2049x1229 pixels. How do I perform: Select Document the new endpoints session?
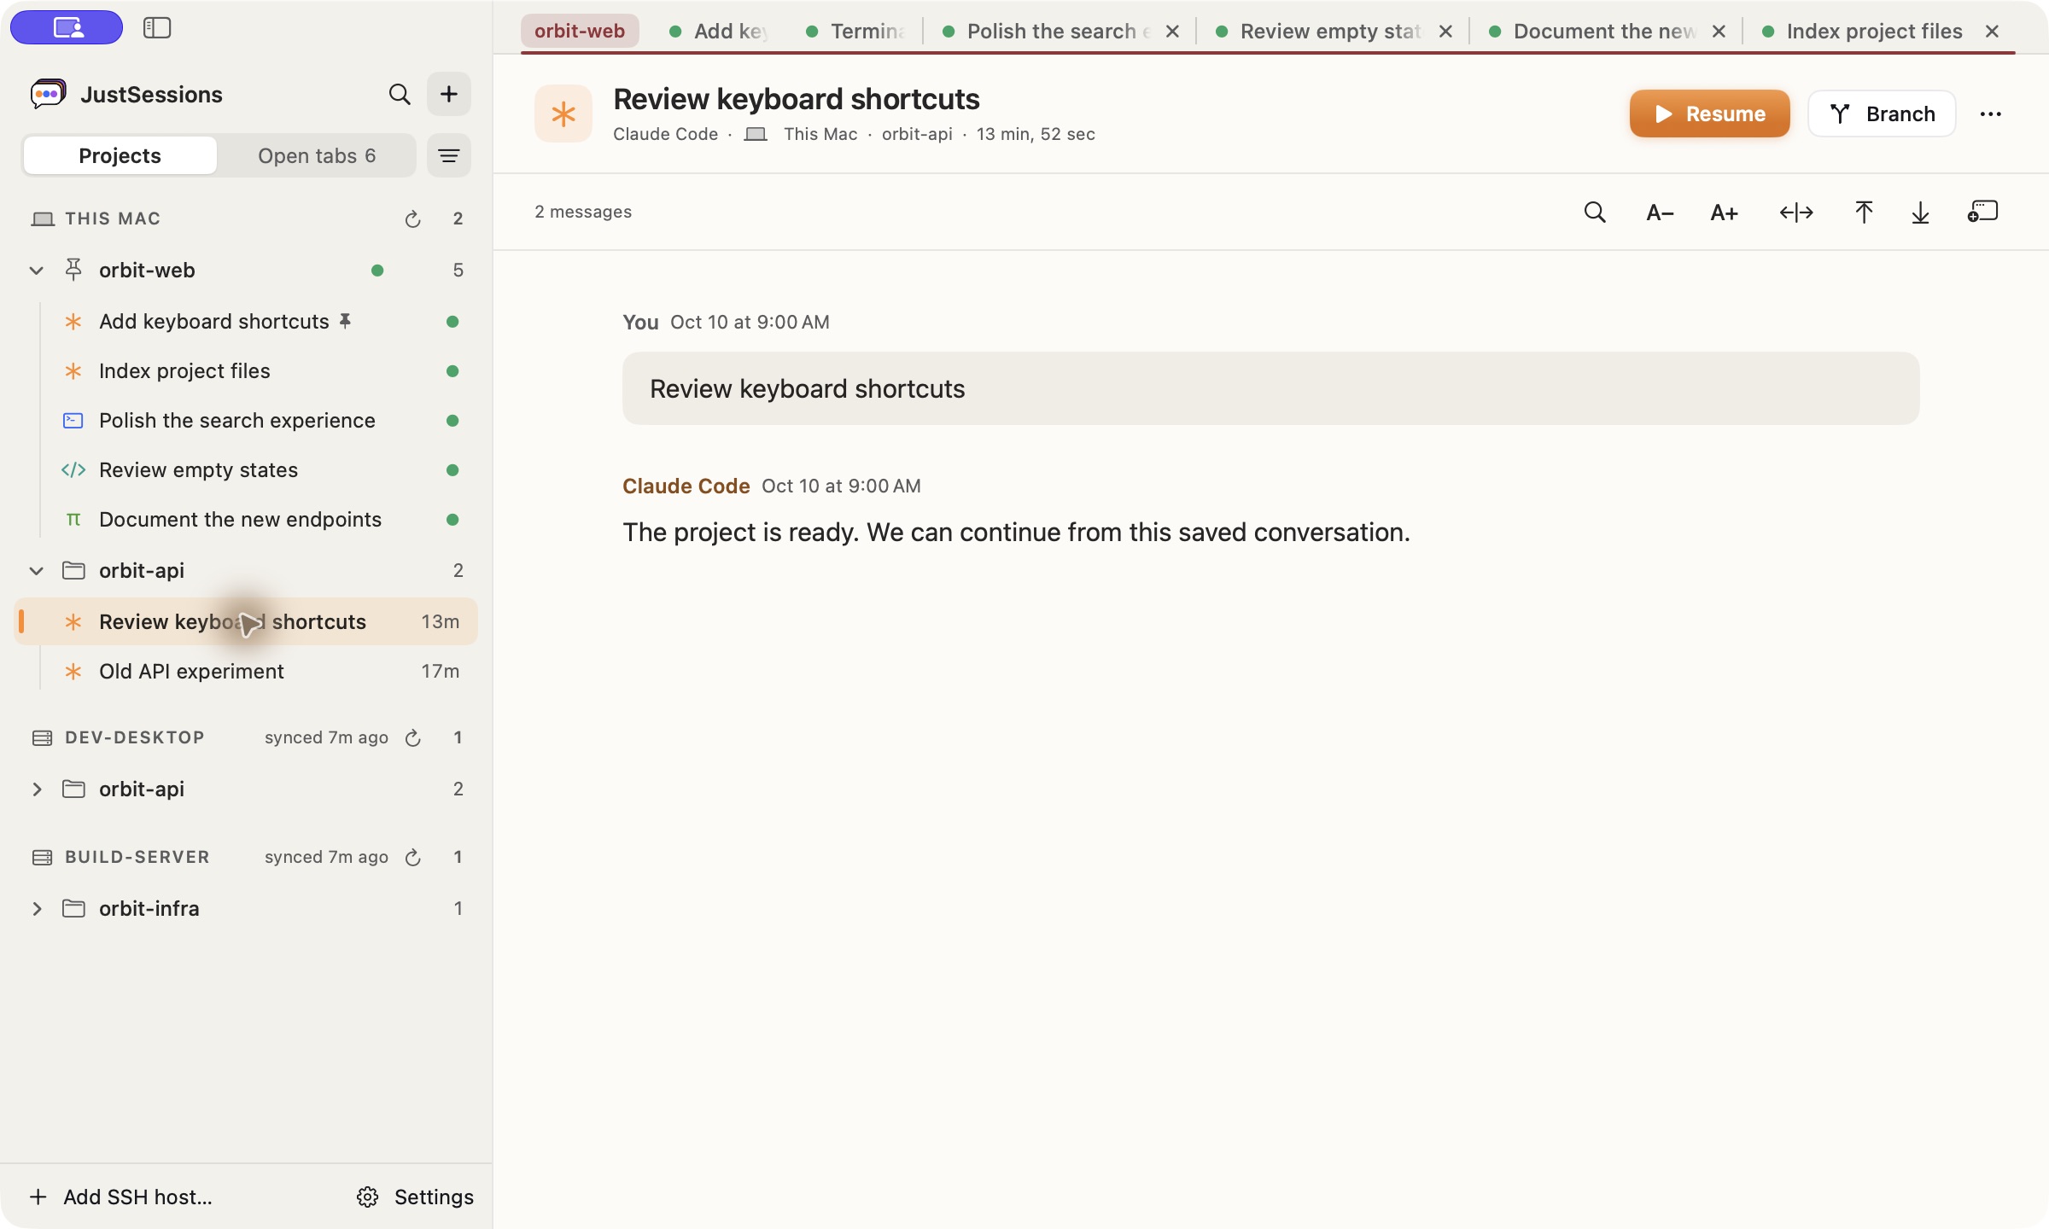(246, 520)
